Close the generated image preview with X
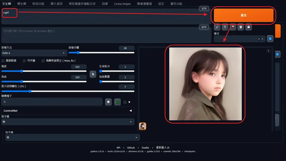The height and width of the screenshot is (161, 286). click(x=268, y=51)
